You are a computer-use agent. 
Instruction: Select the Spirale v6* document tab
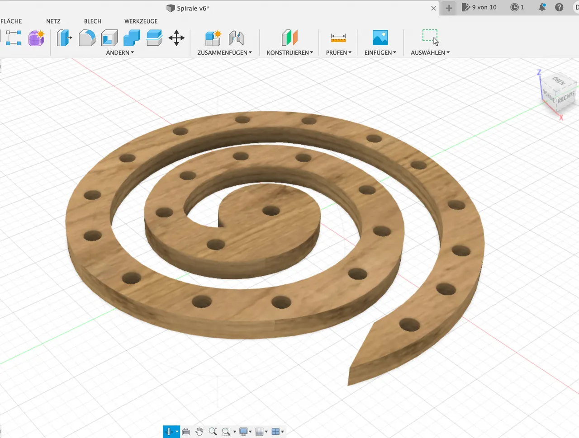[193, 8]
